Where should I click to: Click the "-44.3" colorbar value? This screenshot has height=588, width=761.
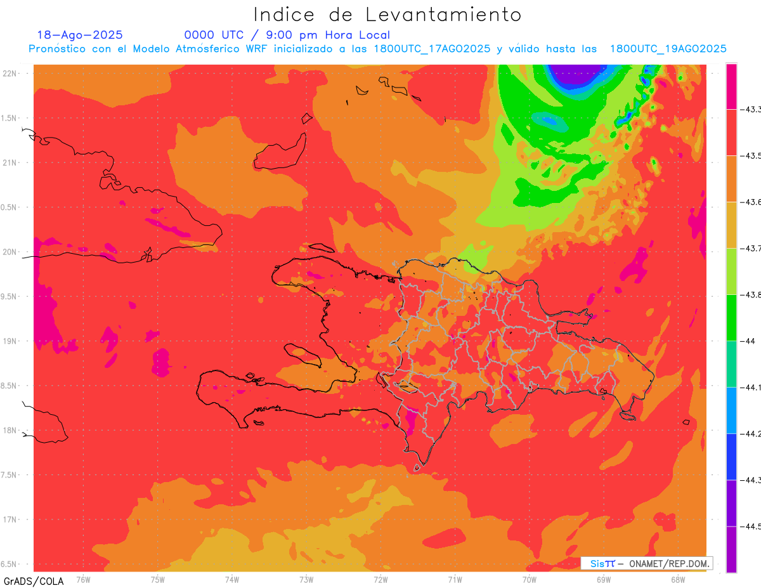(751, 480)
